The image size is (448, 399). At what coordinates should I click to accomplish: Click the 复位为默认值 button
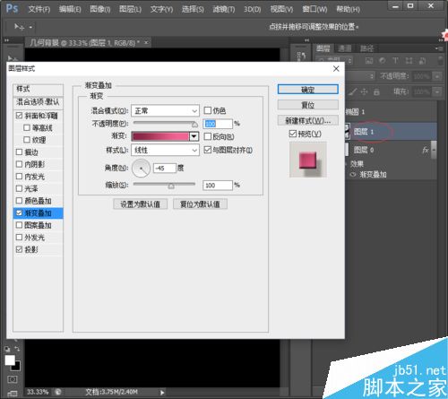200,204
